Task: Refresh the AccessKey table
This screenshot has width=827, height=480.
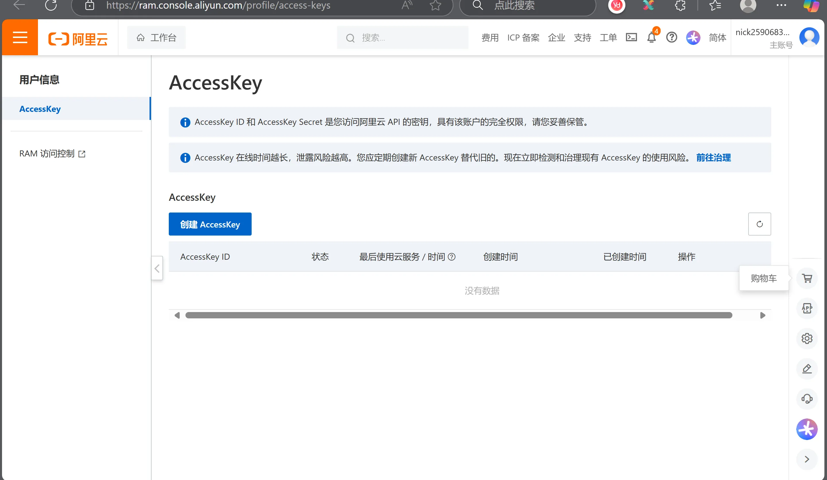Action: click(759, 224)
